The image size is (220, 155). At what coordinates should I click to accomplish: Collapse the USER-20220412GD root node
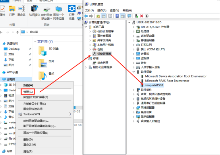(129, 23)
